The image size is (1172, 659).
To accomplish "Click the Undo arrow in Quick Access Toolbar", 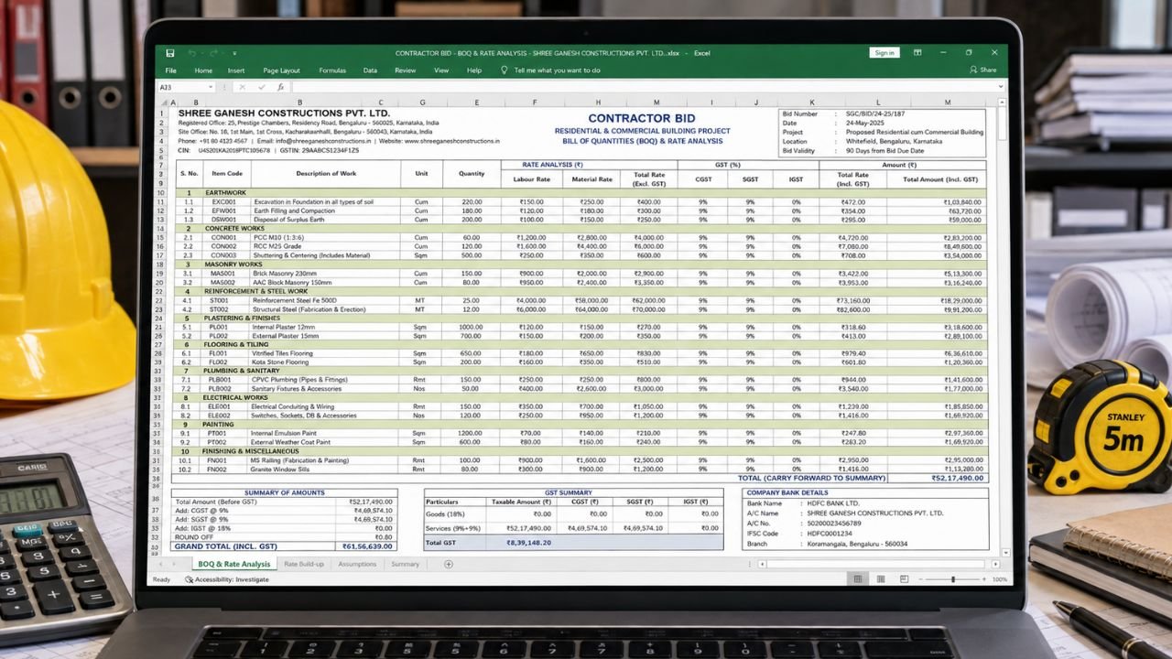I will pos(191,53).
